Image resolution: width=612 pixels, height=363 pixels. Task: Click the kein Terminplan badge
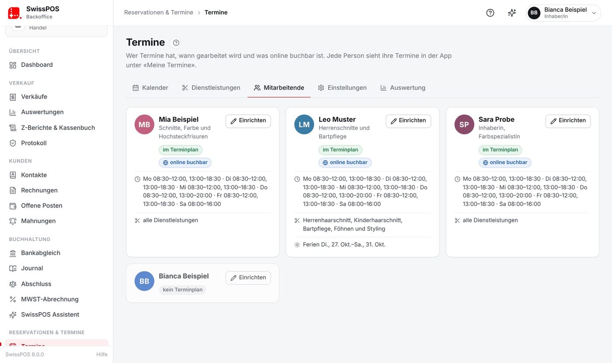pyautogui.click(x=183, y=290)
